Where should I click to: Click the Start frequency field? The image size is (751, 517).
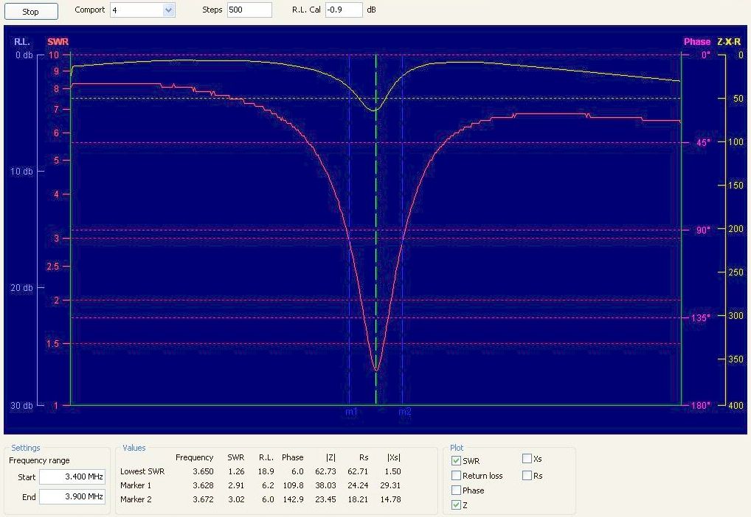point(72,477)
